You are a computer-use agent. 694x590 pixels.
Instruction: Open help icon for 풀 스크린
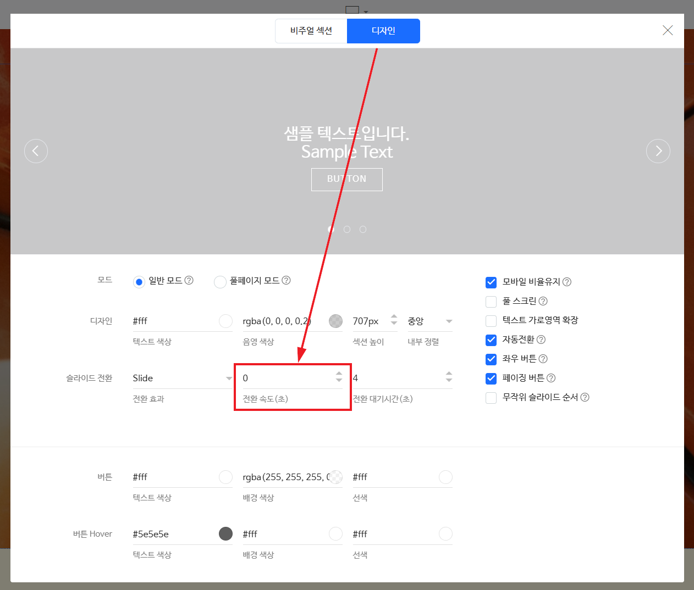click(x=543, y=301)
